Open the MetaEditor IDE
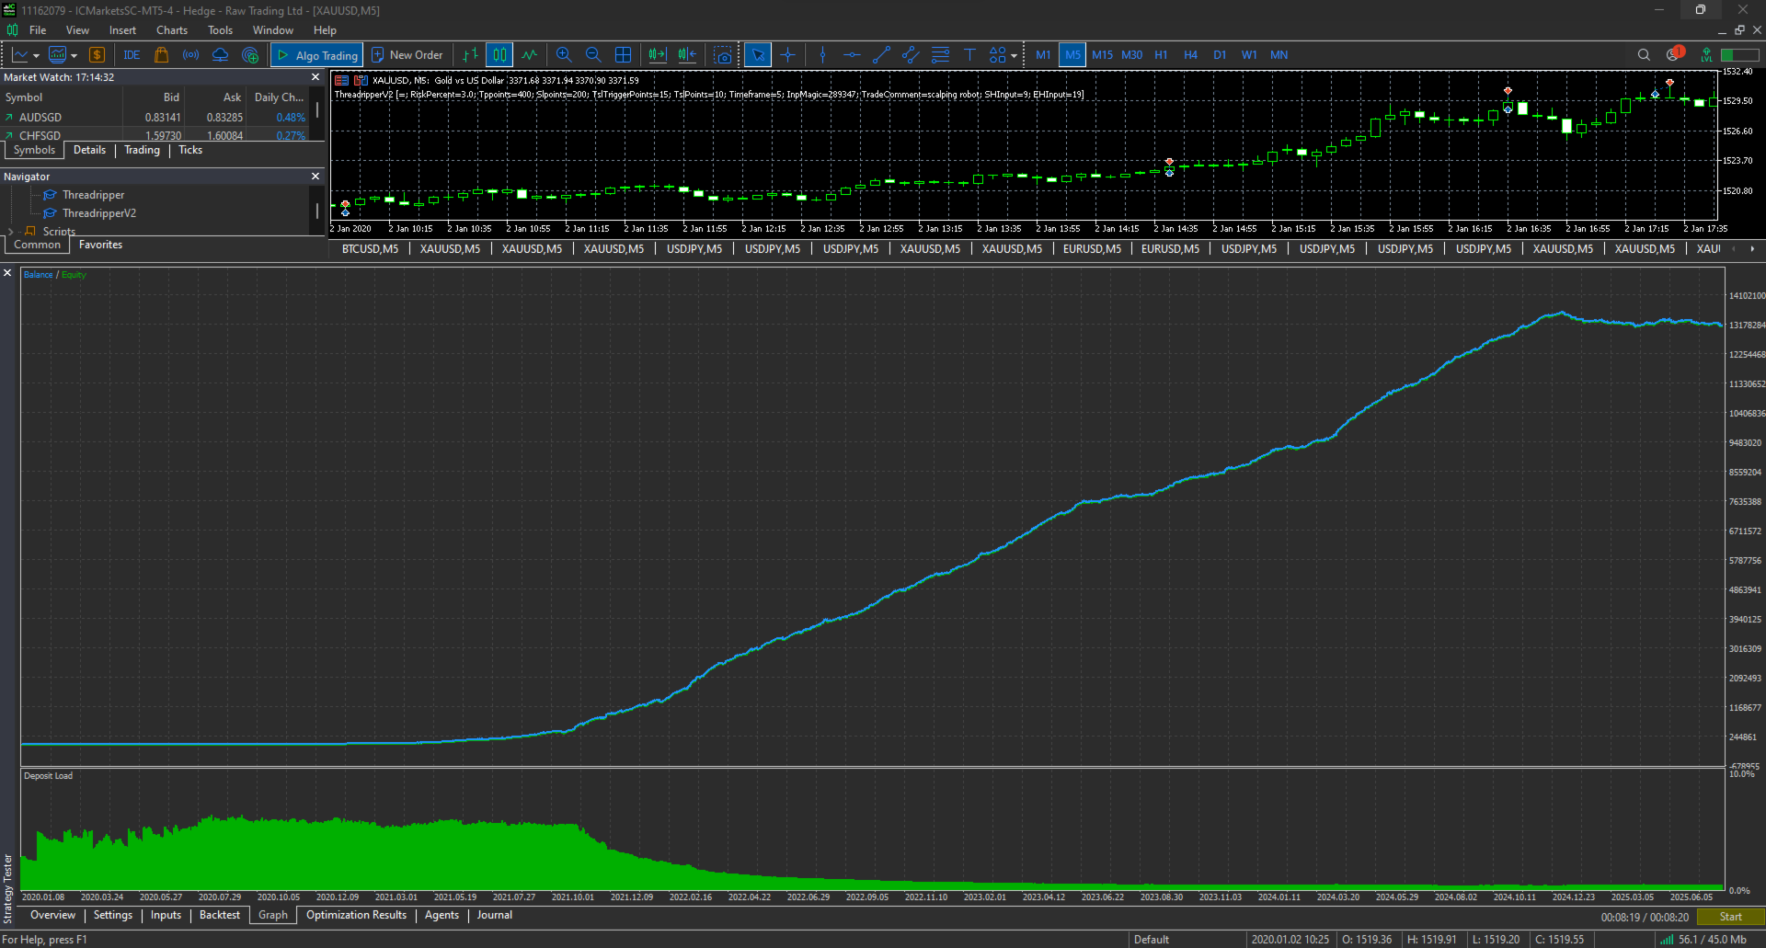The height and width of the screenshot is (948, 1766). (x=132, y=55)
